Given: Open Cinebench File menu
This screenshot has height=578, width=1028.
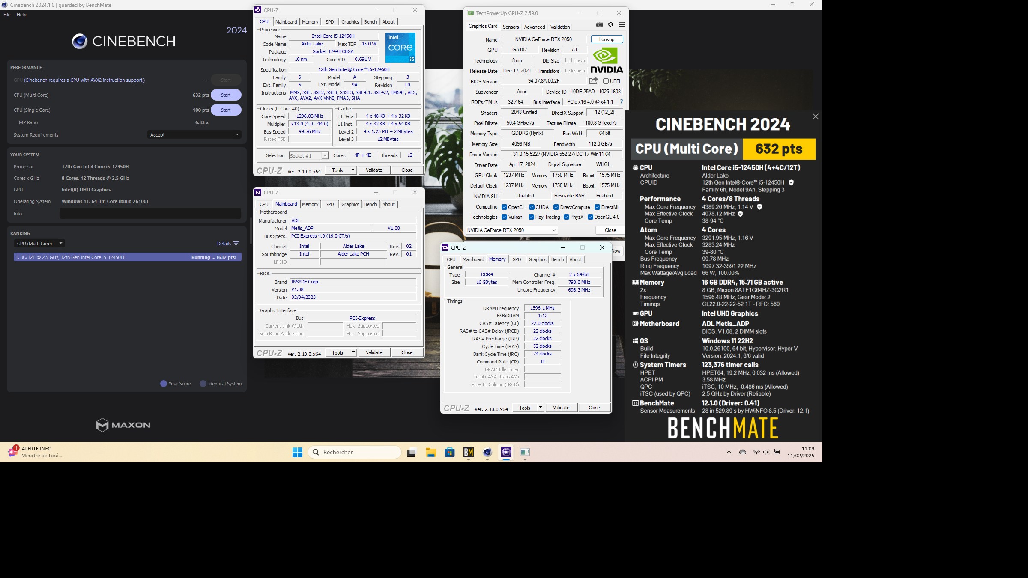Looking at the screenshot, I should [7, 15].
